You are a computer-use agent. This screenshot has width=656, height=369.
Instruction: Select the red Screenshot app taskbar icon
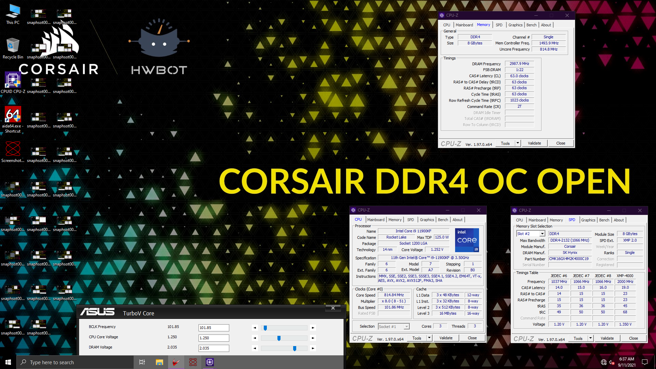click(x=193, y=362)
